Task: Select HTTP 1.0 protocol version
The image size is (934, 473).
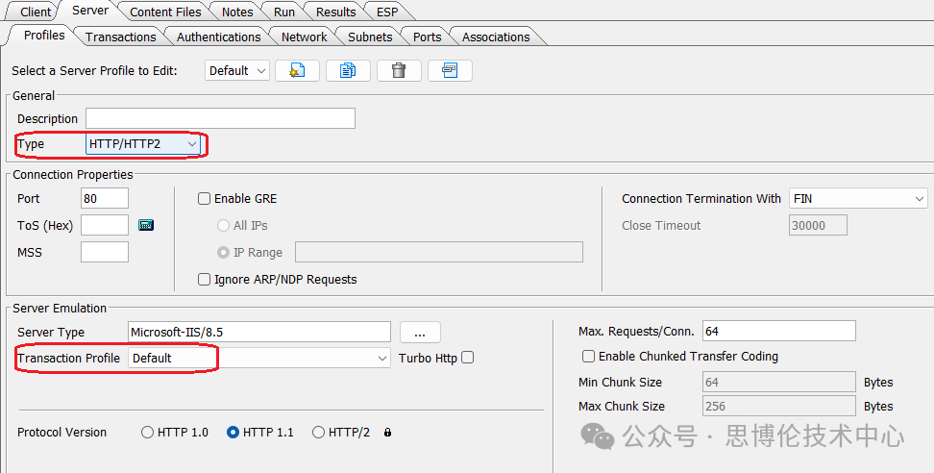Action: point(148,433)
